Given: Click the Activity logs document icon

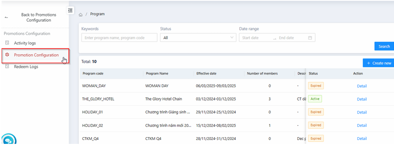Looking at the screenshot, I should point(7,43).
